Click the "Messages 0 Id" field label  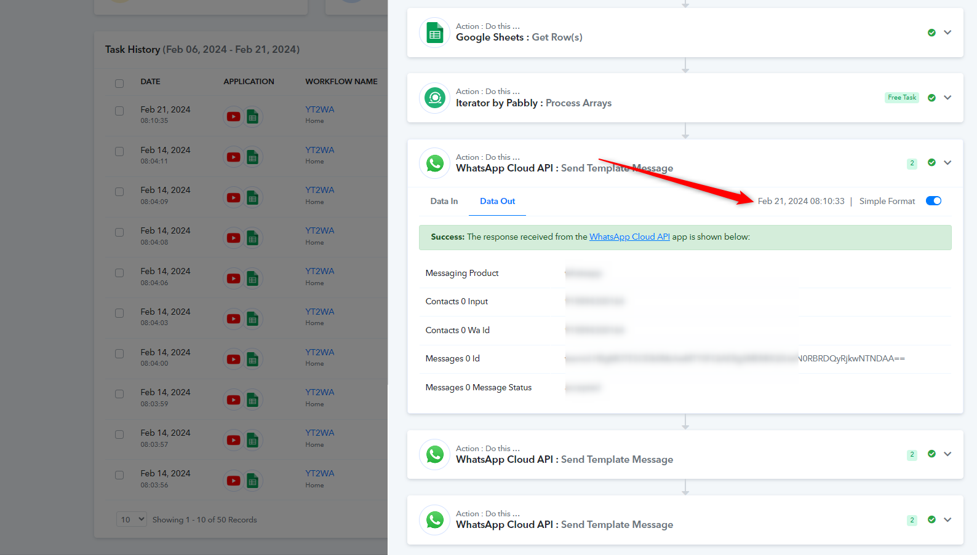pyautogui.click(x=453, y=358)
